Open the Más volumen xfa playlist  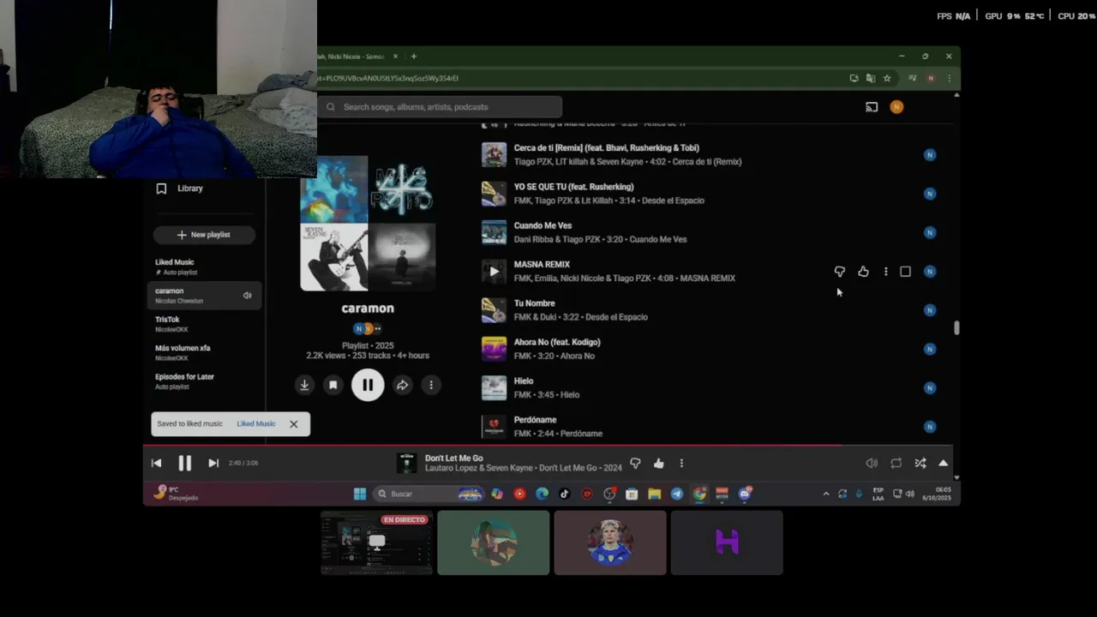[x=203, y=353]
